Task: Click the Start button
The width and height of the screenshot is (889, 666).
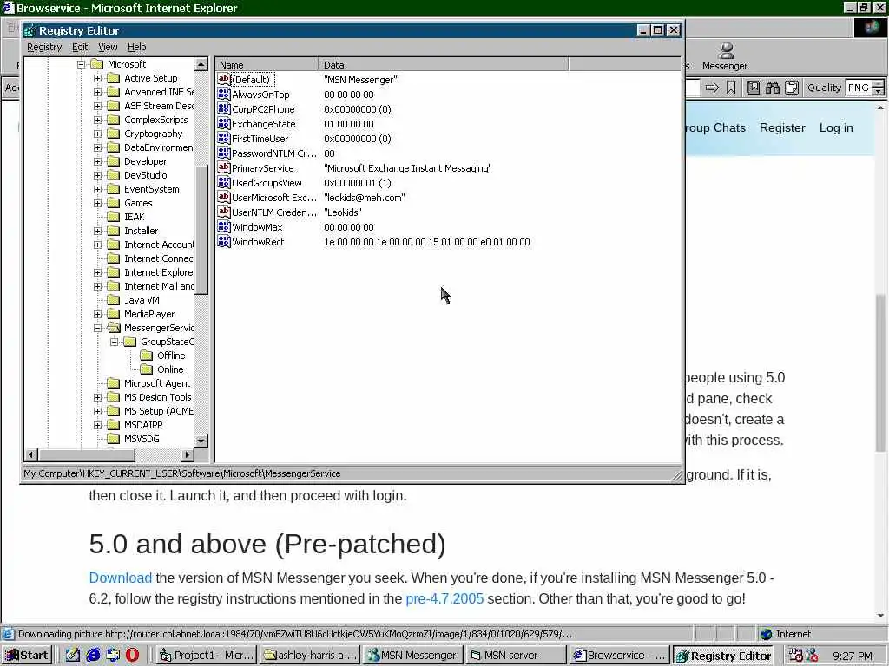Action: tap(27, 655)
